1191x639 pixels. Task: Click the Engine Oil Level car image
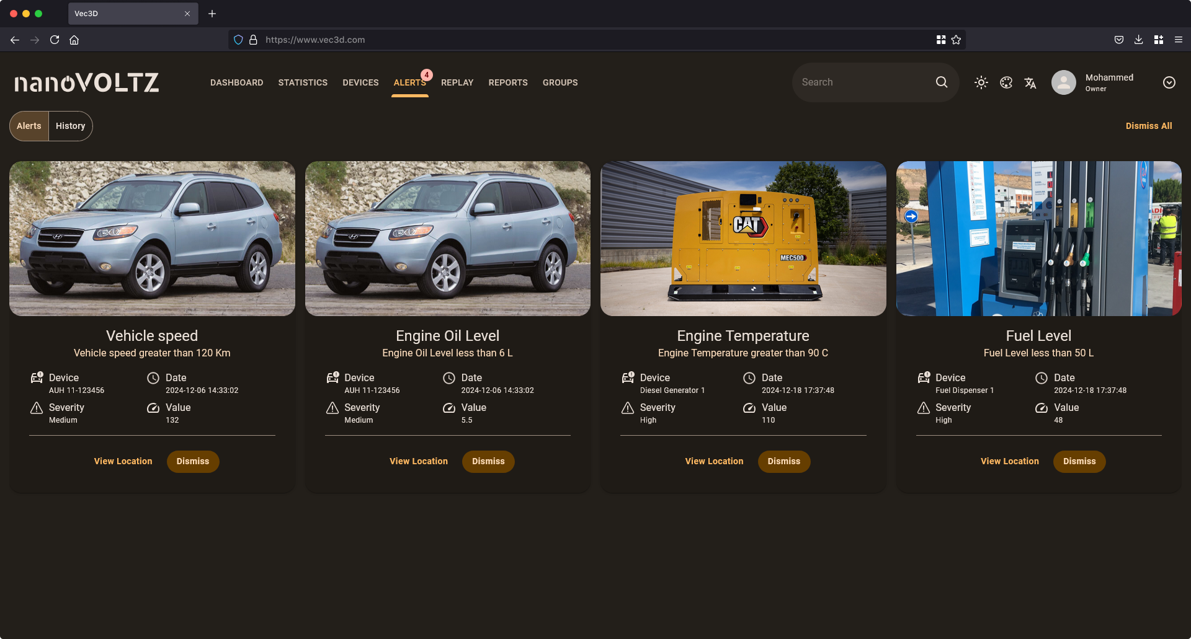pyautogui.click(x=448, y=239)
